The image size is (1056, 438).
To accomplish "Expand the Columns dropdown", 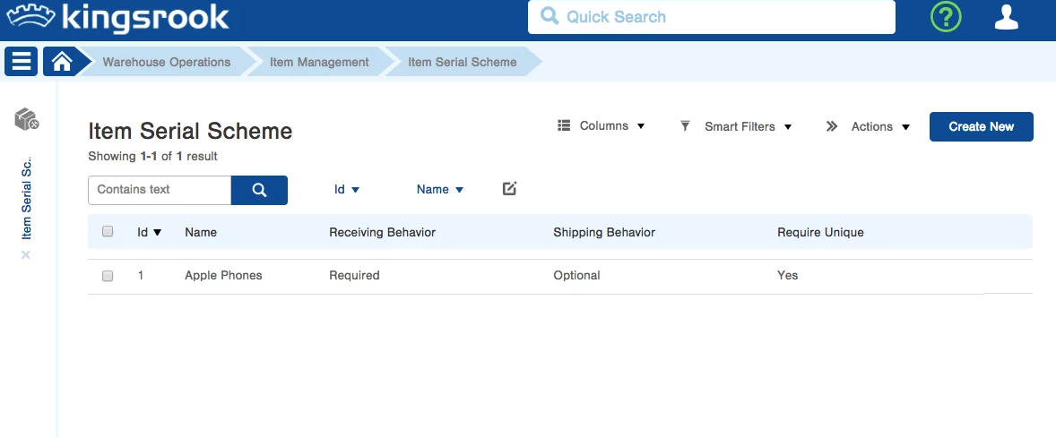I will point(602,126).
